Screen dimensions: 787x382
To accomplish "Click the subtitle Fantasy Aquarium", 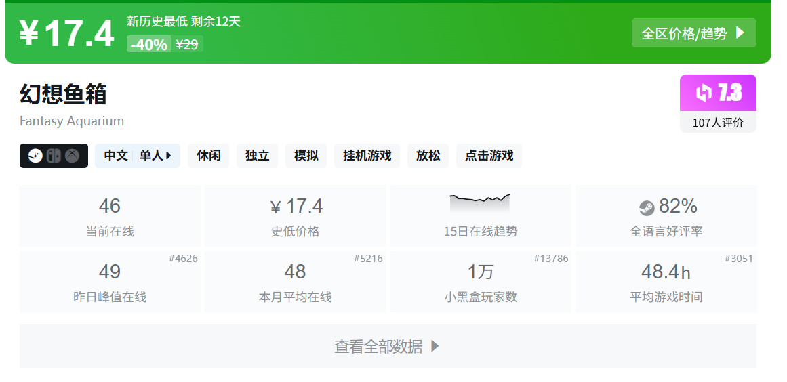I will coord(72,121).
